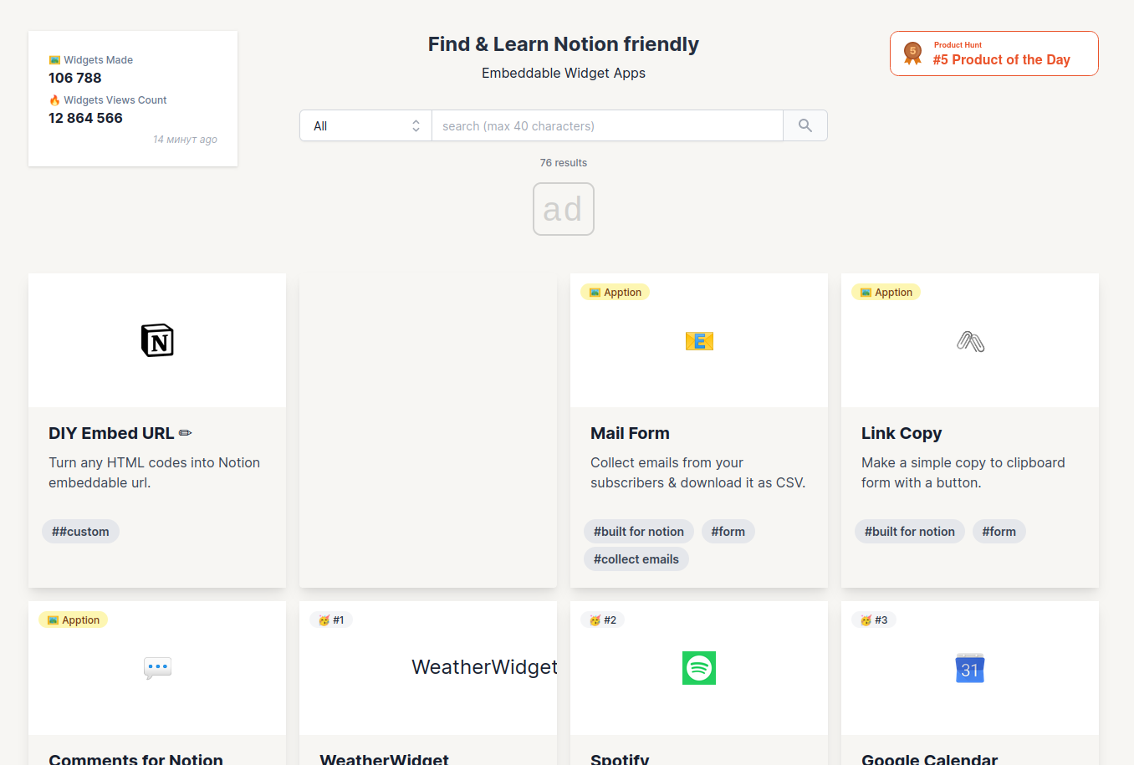Click the Spotify logo icon
1134x765 pixels.
pyautogui.click(x=699, y=668)
